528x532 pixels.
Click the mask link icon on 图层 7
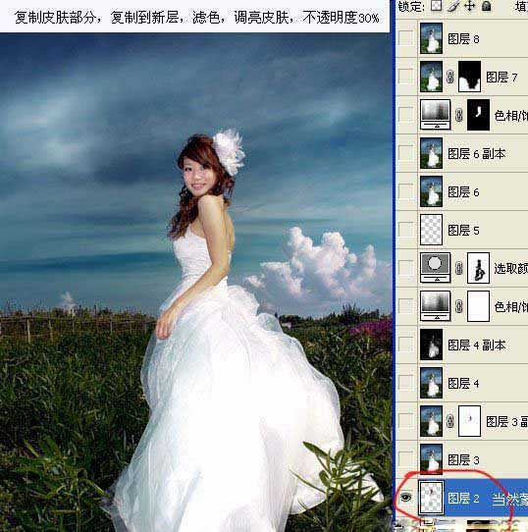click(x=449, y=77)
